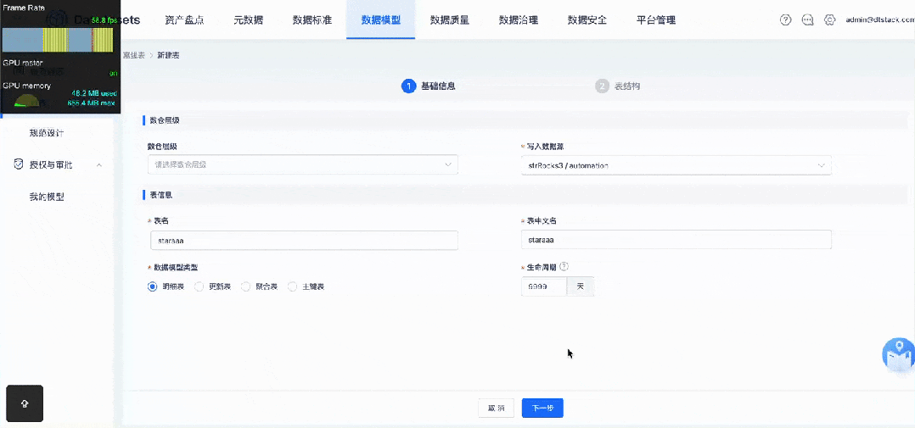Click the 生命周期 number field showing 6999
The height and width of the screenshot is (428, 915).
tap(544, 286)
